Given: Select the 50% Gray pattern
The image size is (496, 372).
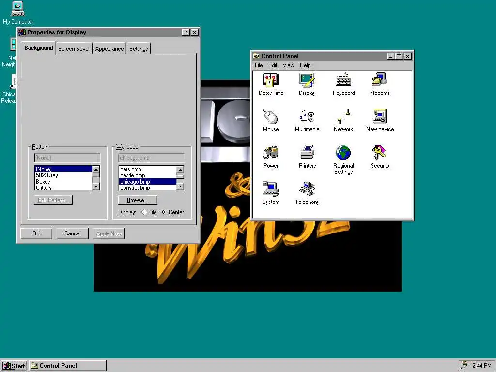Looking at the screenshot, I should pos(63,175).
